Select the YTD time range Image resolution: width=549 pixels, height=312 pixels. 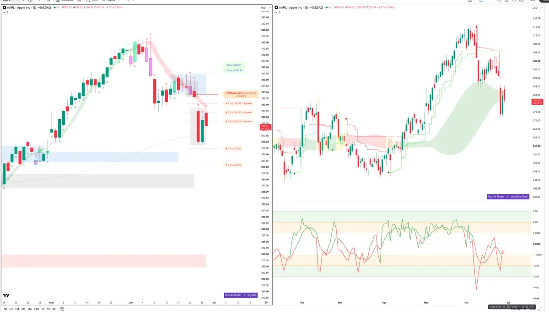click(x=36, y=309)
